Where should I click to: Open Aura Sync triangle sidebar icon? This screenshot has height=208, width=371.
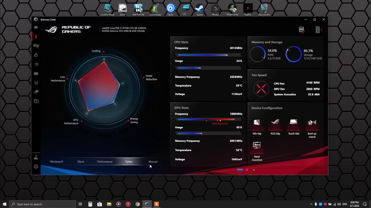coord(36,55)
